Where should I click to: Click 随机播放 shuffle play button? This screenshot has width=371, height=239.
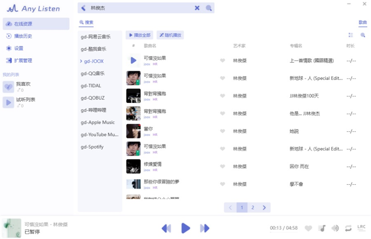click(x=170, y=35)
